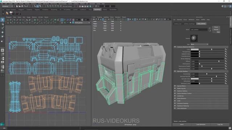Viewport: 232px width, 130px height.
Task: Click the gear icon in UV editor toolbar
Action: [73, 20]
